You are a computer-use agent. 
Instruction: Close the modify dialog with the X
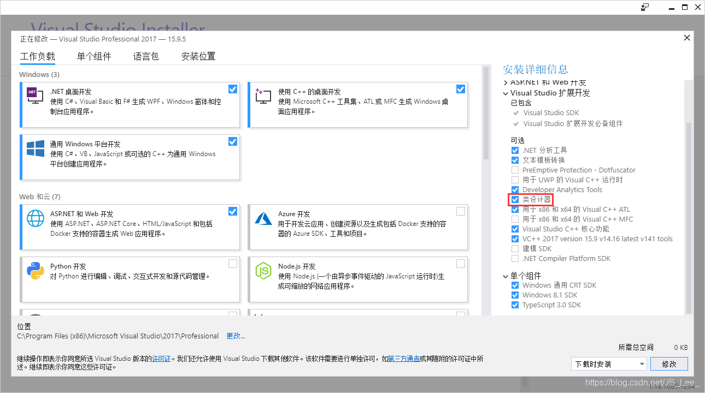pyautogui.click(x=687, y=38)
